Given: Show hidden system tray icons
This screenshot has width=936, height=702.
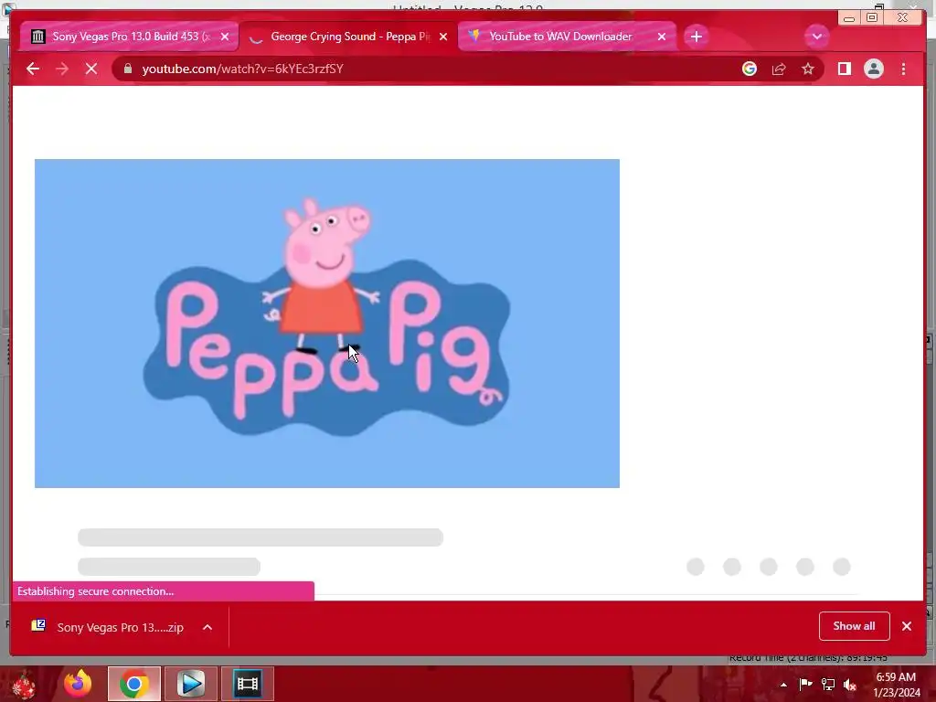Looking at the screenshot, I should 783,685.
